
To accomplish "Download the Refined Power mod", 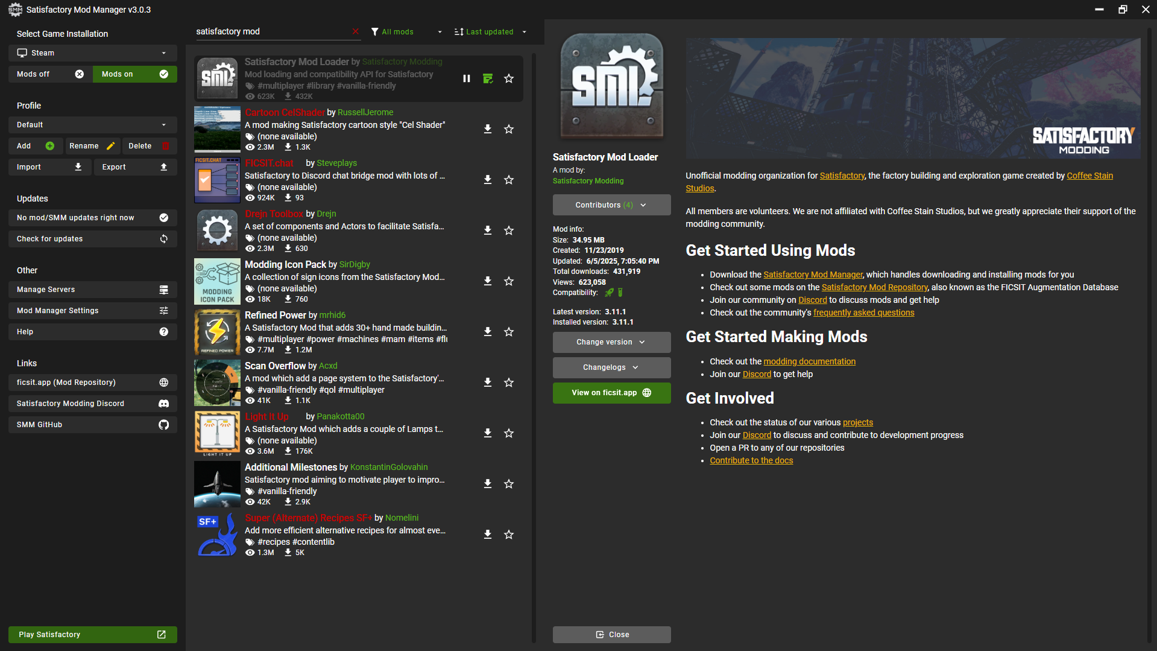I will point(488,332).
